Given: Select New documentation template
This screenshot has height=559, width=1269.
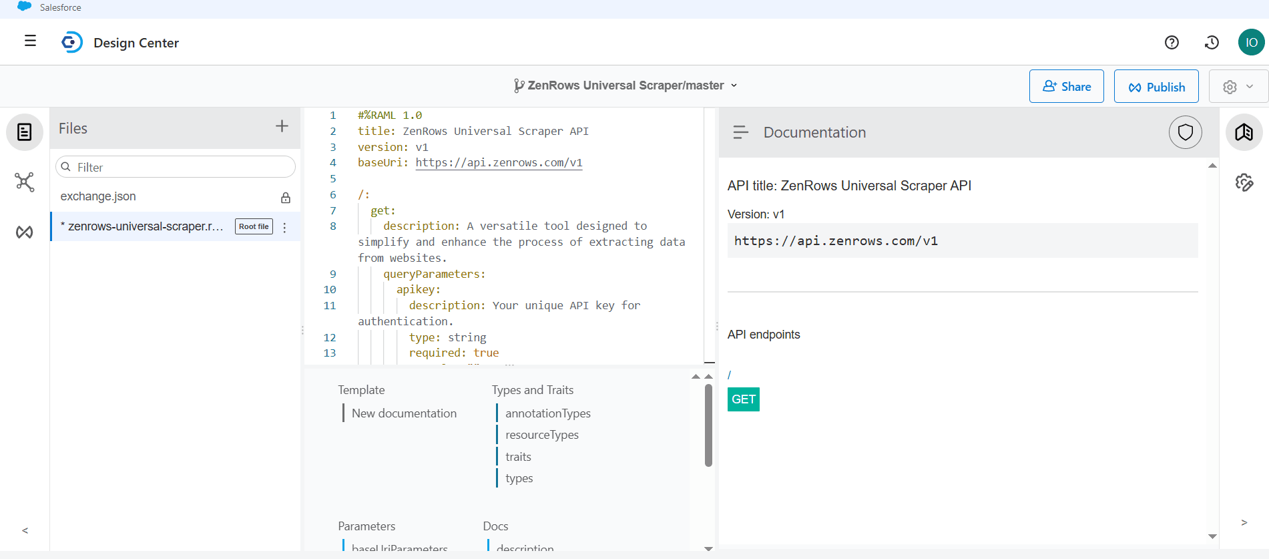Looking at the screenshot, I should click(x=404, y=413).
